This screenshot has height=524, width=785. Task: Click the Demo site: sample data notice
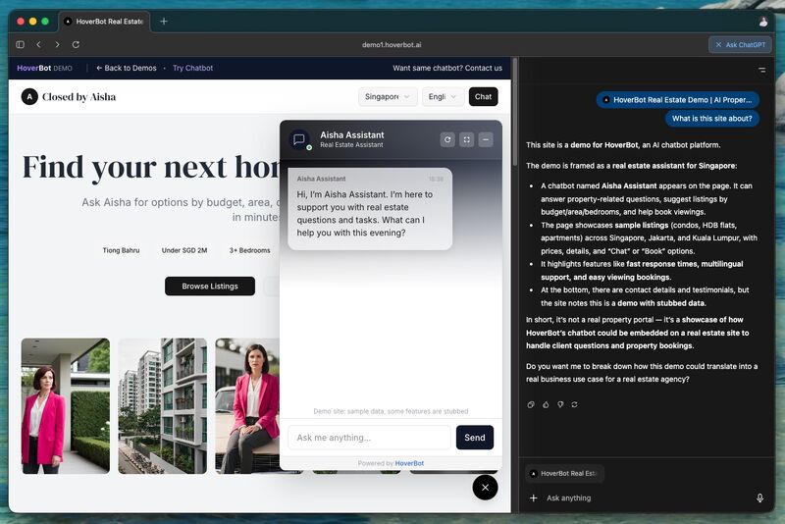(391, 411)
